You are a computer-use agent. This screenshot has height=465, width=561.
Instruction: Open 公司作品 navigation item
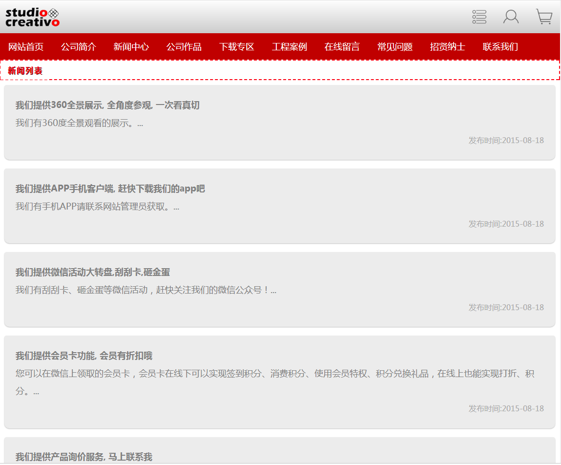click(184, 47)
